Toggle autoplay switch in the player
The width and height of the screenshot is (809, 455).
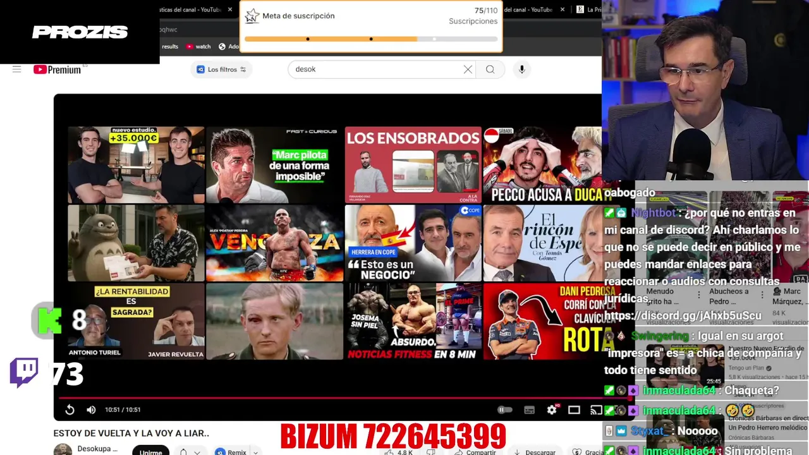tap(505, 409)
